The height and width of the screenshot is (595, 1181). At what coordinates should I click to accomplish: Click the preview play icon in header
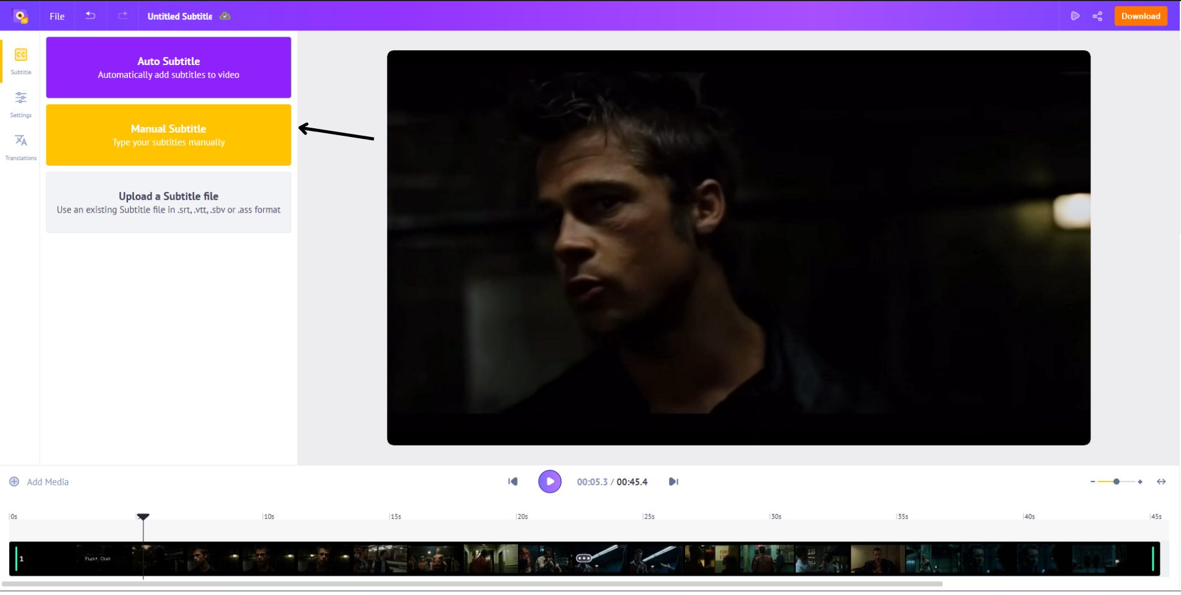(x=1075, y=16)
